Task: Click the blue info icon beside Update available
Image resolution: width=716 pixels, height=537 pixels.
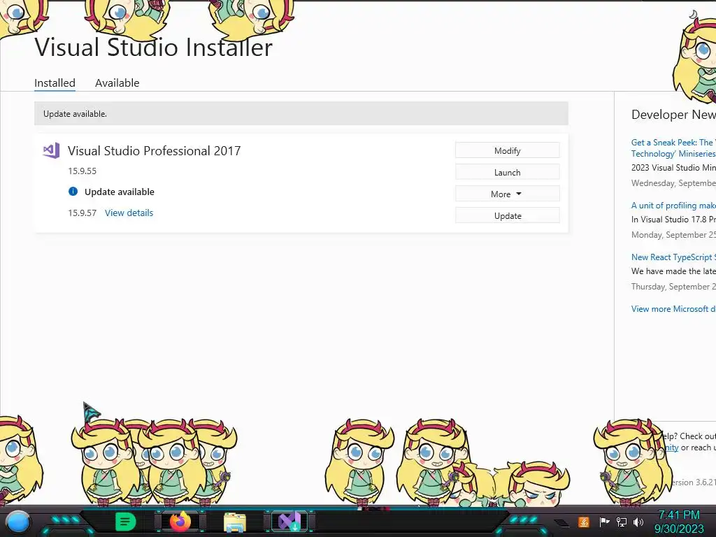Action: [73, 192]
